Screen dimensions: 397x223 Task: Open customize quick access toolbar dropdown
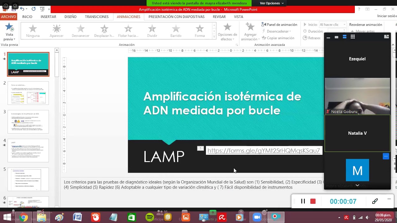click(49, 9)
